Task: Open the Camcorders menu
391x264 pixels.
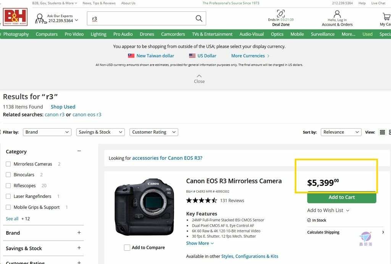Action: pos(173,34)
